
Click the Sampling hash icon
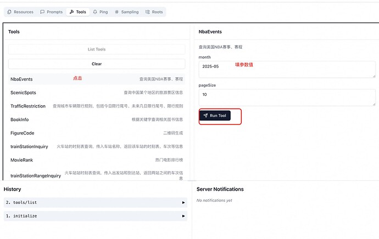(x=117, y=12)
